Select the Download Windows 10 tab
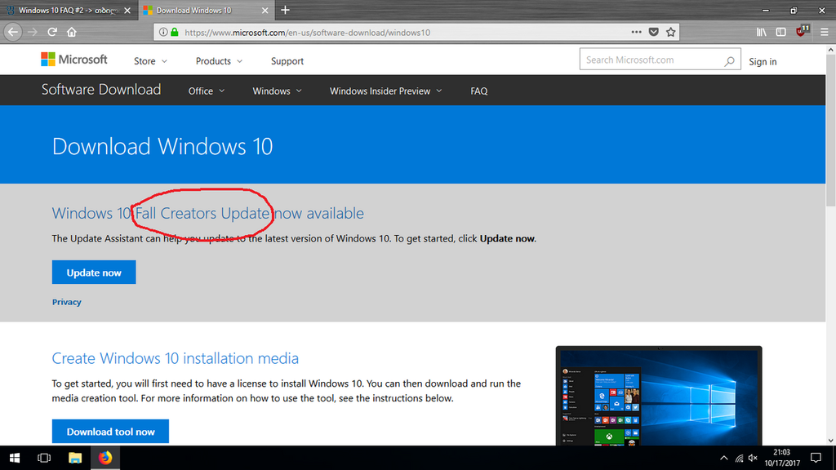Viewport: 836px width, 470px height. (x=207, y=10)
